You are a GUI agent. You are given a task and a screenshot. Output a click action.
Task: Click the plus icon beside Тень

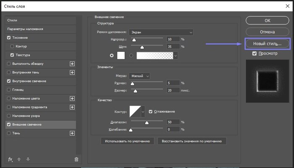click(72, 133)
